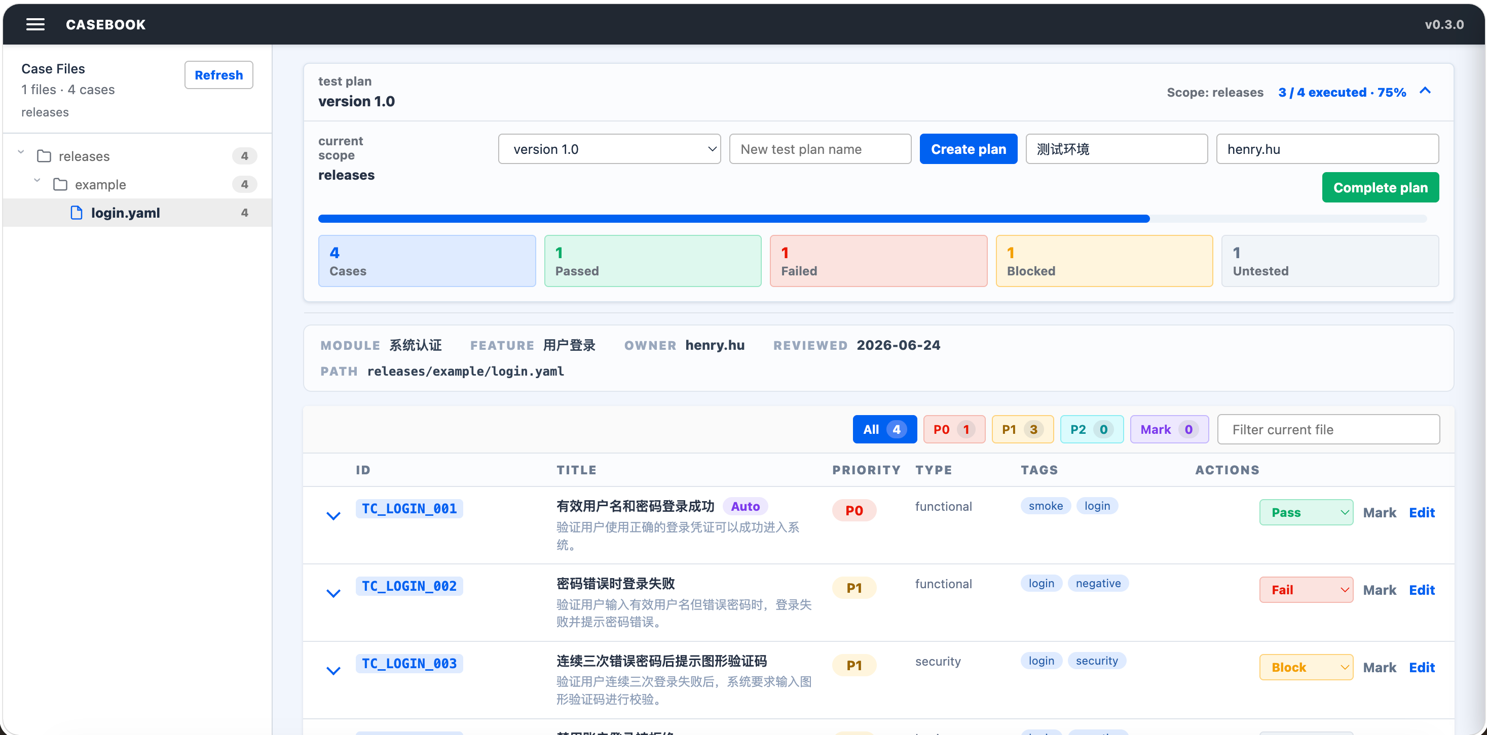
Task: Click the TITLE column header
Action: click(576, 470)
